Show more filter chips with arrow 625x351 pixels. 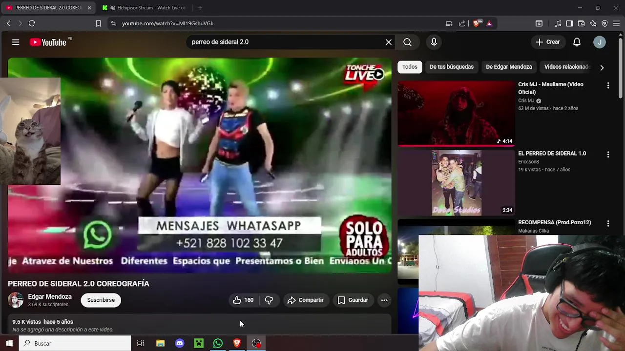coord(602,67)
